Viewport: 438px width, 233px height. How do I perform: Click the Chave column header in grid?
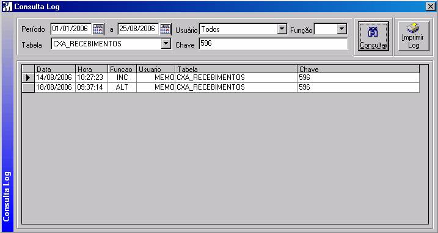pos(359,69)
